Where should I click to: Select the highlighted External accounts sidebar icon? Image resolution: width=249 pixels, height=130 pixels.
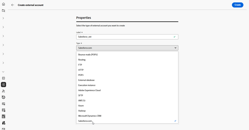click(4, 84)
